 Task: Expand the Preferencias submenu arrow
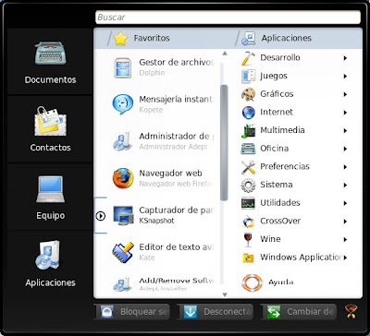345,167
